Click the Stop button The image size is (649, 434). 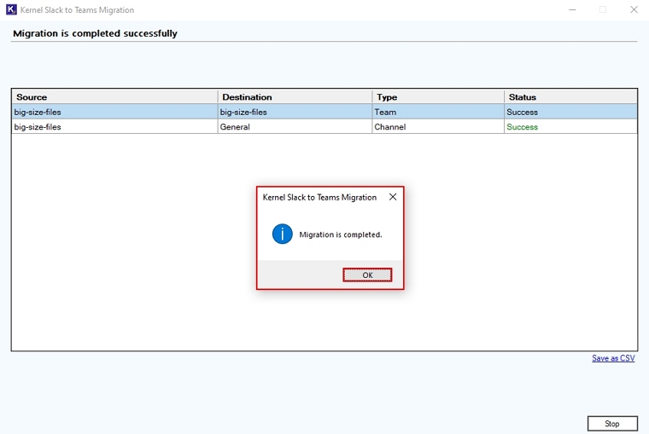pyautogui.click(x=612, y=424)
